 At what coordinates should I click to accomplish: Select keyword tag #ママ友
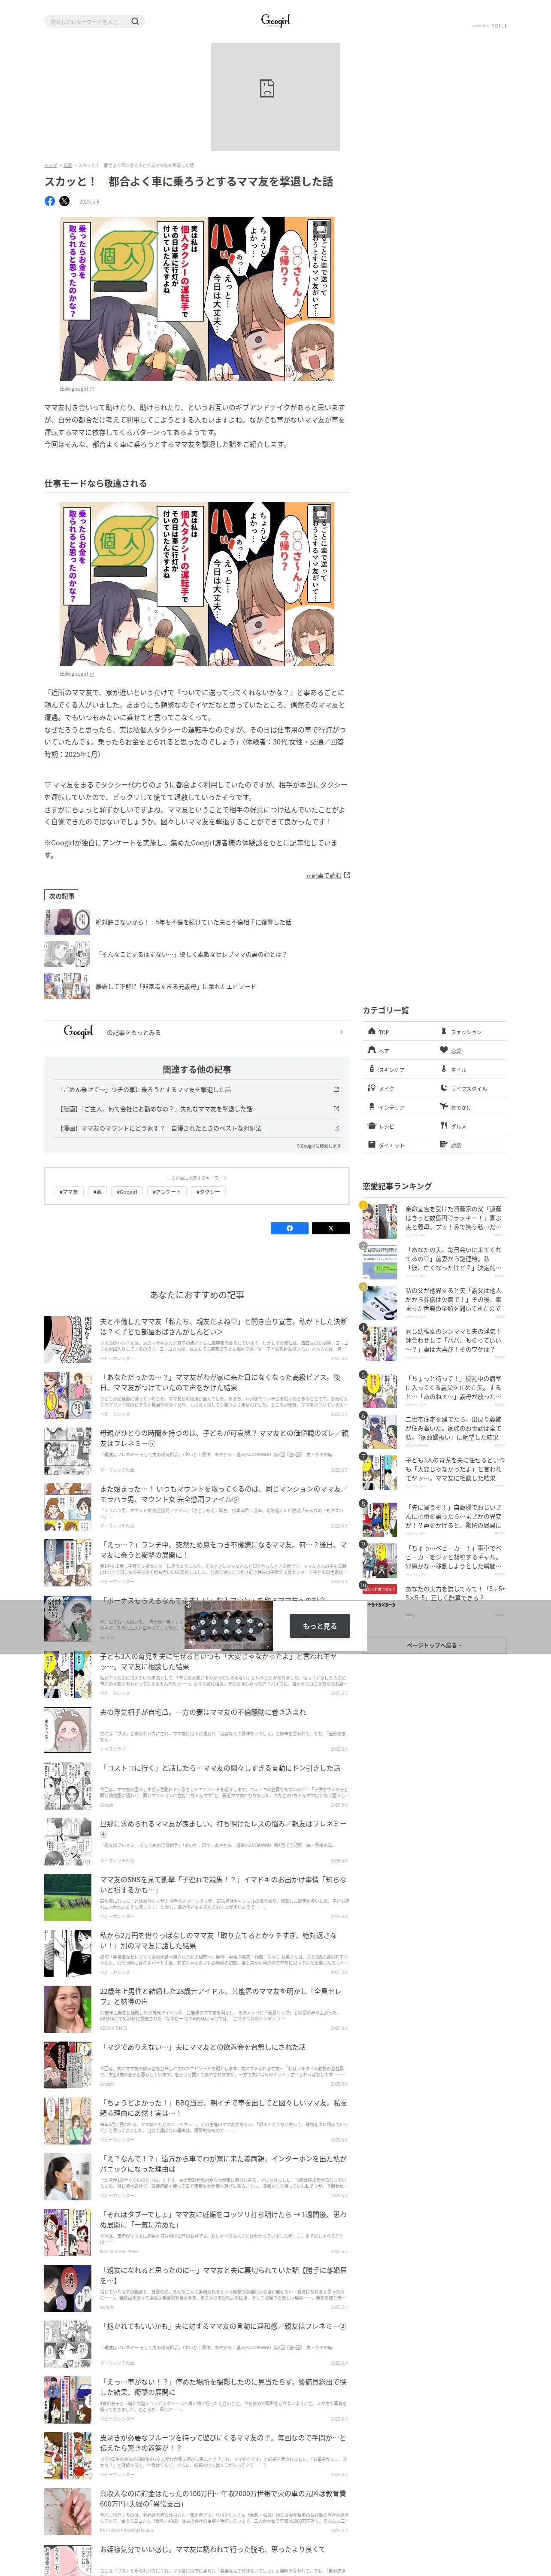coord(69,1191)
